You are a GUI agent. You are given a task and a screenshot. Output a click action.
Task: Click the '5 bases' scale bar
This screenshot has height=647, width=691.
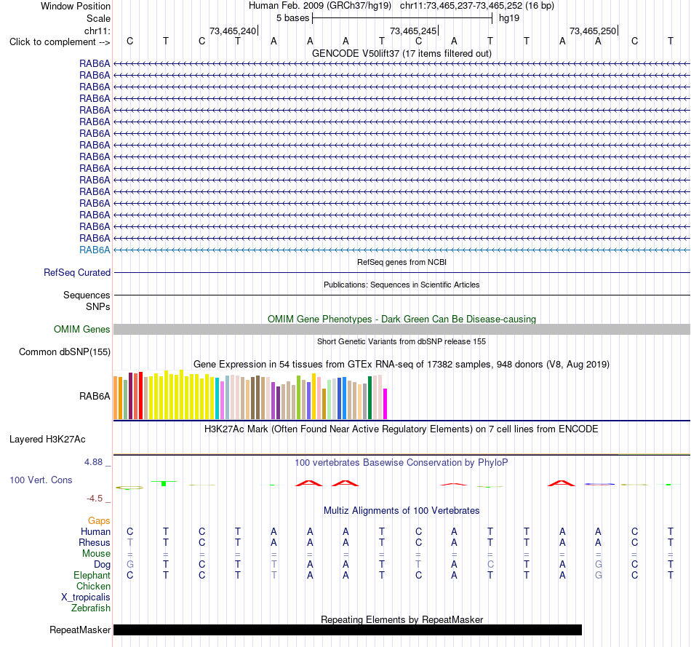[x=402, y=18]
